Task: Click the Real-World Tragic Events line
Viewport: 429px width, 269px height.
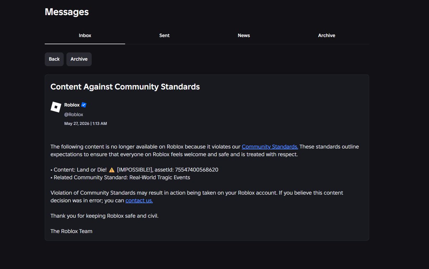Action: click(x=120, y=177)
